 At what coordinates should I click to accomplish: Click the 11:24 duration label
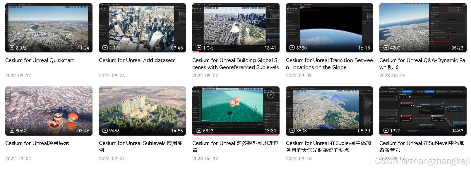[x=83, y=48]
